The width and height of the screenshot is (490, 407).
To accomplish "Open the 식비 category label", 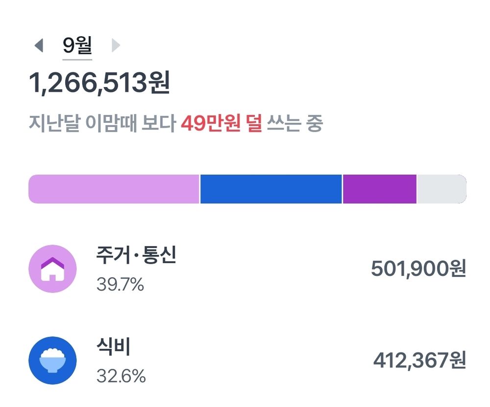I will [113, 347].
